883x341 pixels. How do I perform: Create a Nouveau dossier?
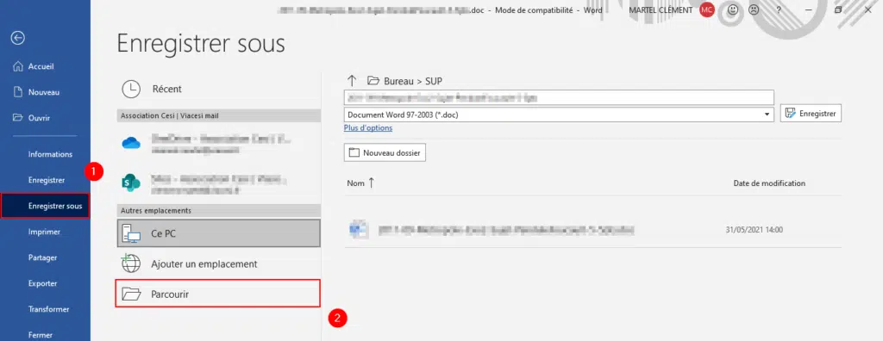tap(385, 152)
